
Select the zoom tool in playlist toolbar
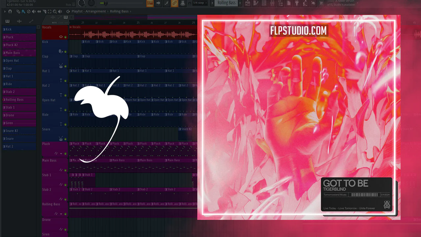(x=55, y=12)
